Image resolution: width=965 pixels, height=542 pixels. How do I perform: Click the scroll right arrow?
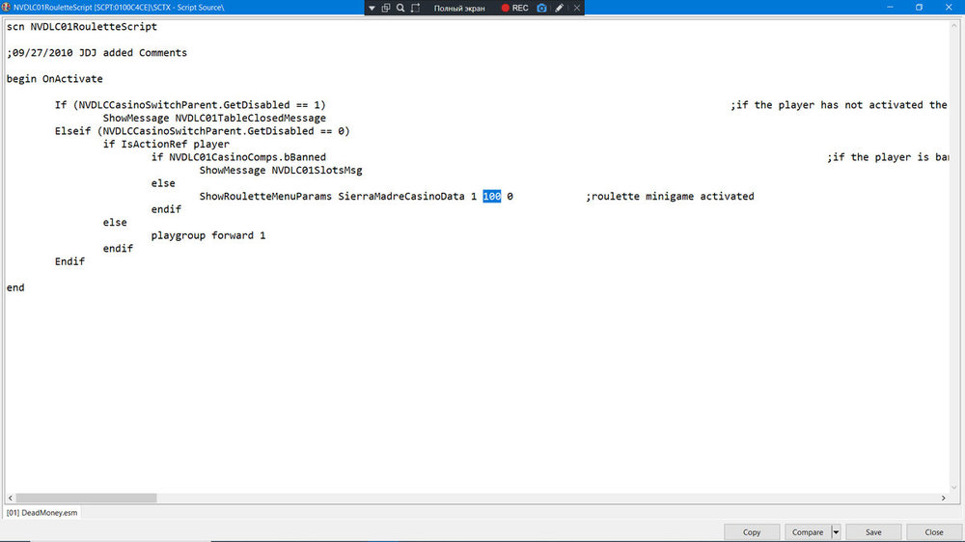point(944,498)
